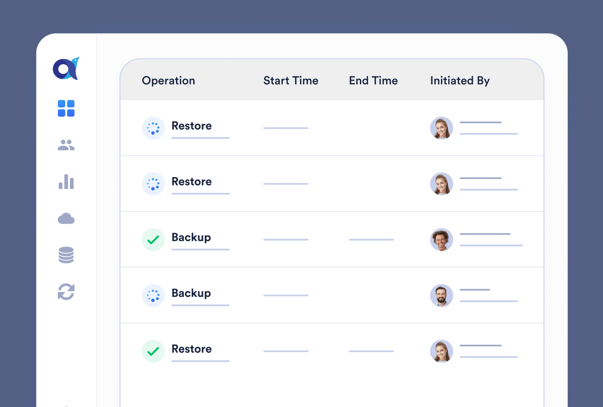Open the users icon in sidebar
This screenshot has width=603, height=407.
(66, 145)
